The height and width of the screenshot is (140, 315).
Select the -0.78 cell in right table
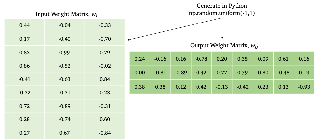201,59
